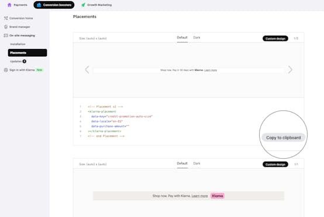The image size is (324, 217).
Task: Open the Growth Marketing top tab
Action: pyautogui.click(x=96, y=5)
